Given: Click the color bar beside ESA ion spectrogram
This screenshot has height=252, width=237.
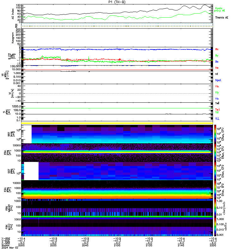Looking at the screenshot, I should (x=215, y=152).
